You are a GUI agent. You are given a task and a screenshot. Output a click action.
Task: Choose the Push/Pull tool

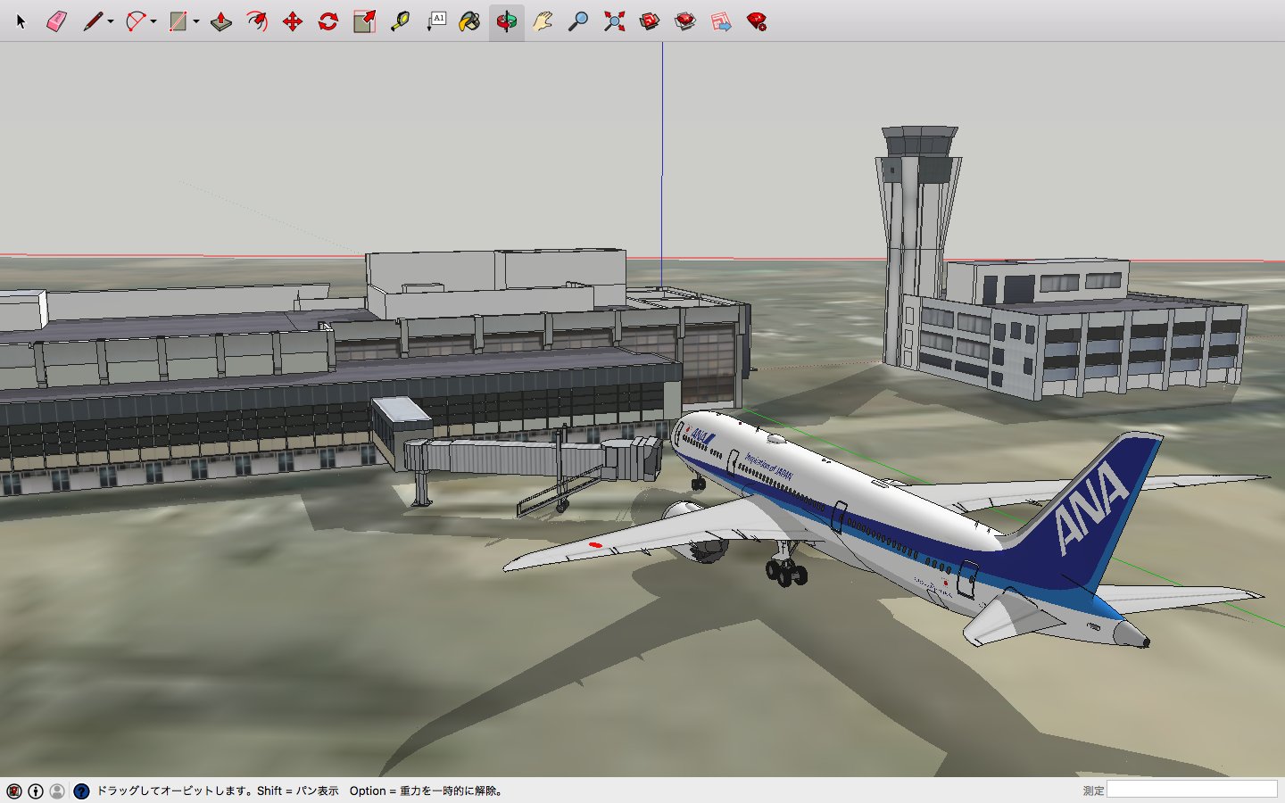coord(221,21)
